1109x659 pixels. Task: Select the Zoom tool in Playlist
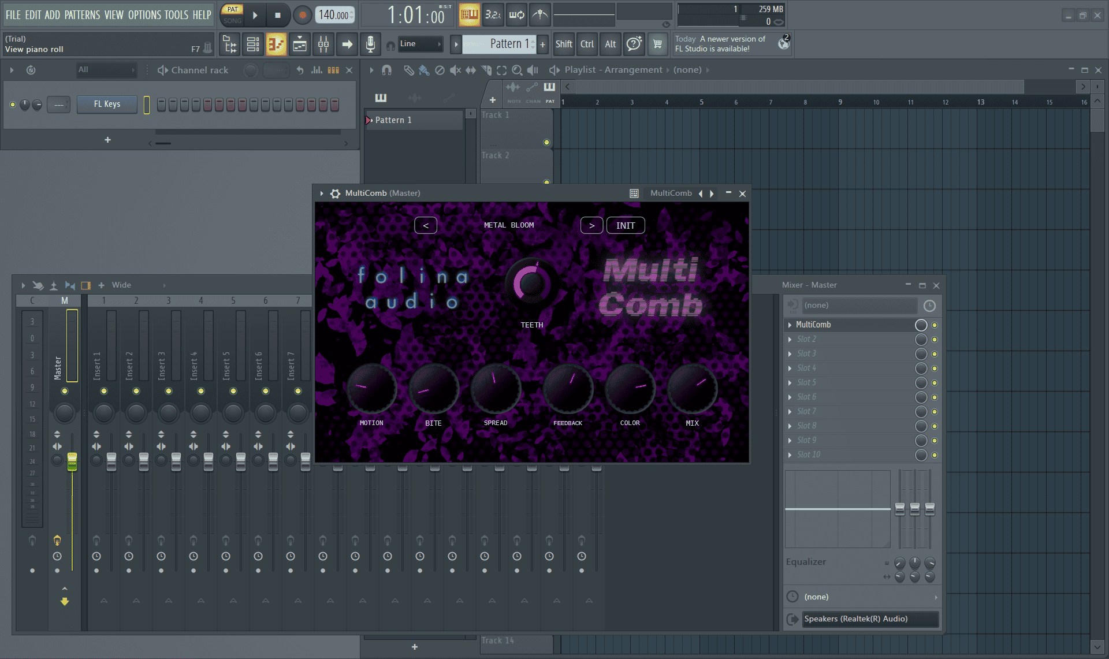point(517,70)
